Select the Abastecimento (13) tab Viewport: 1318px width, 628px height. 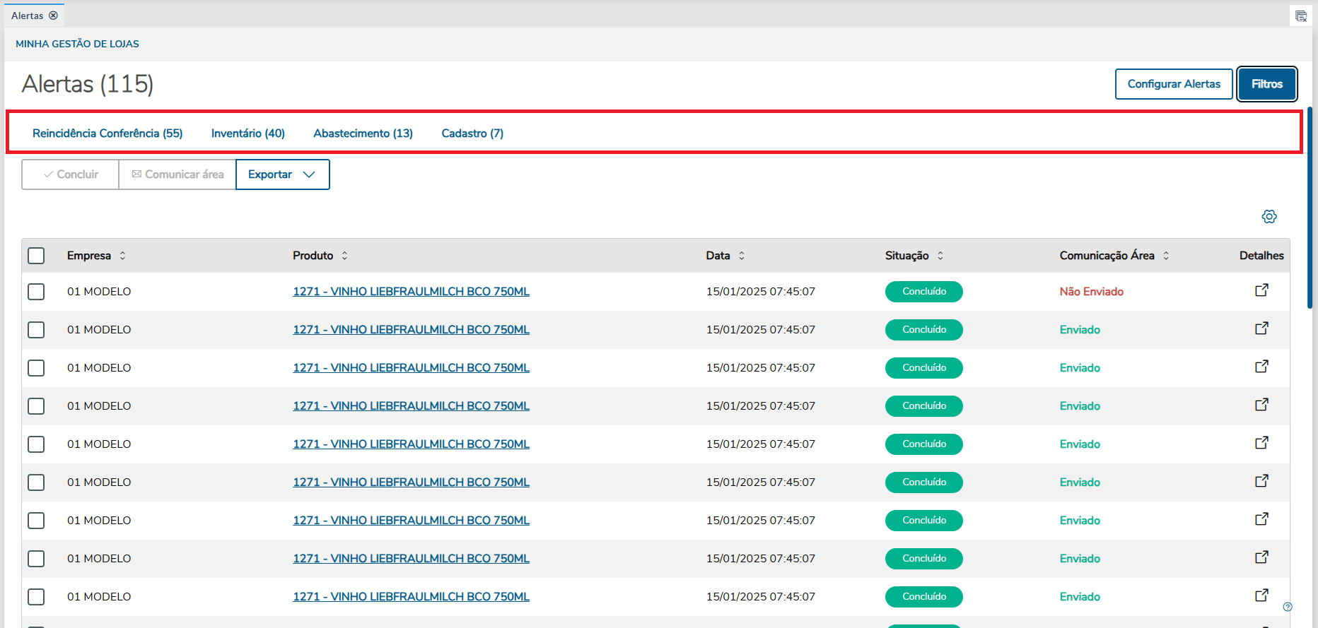point(363,134)
